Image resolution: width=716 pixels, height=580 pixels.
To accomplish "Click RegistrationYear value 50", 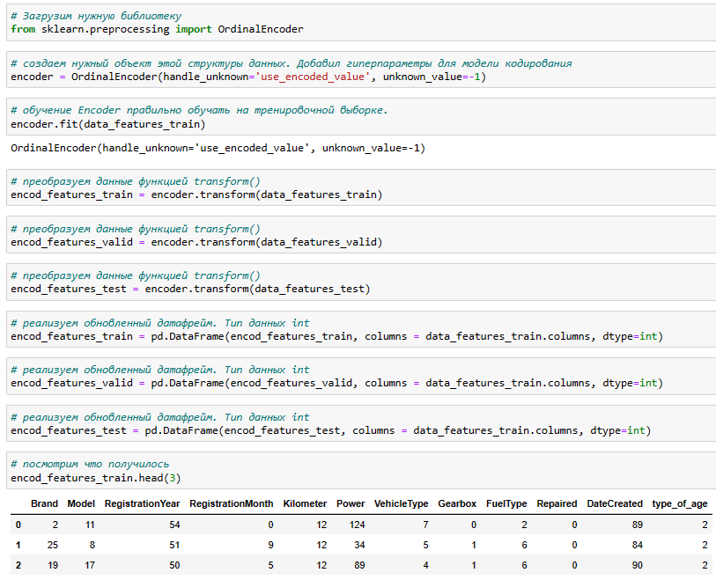I will (x=174, y=565).
